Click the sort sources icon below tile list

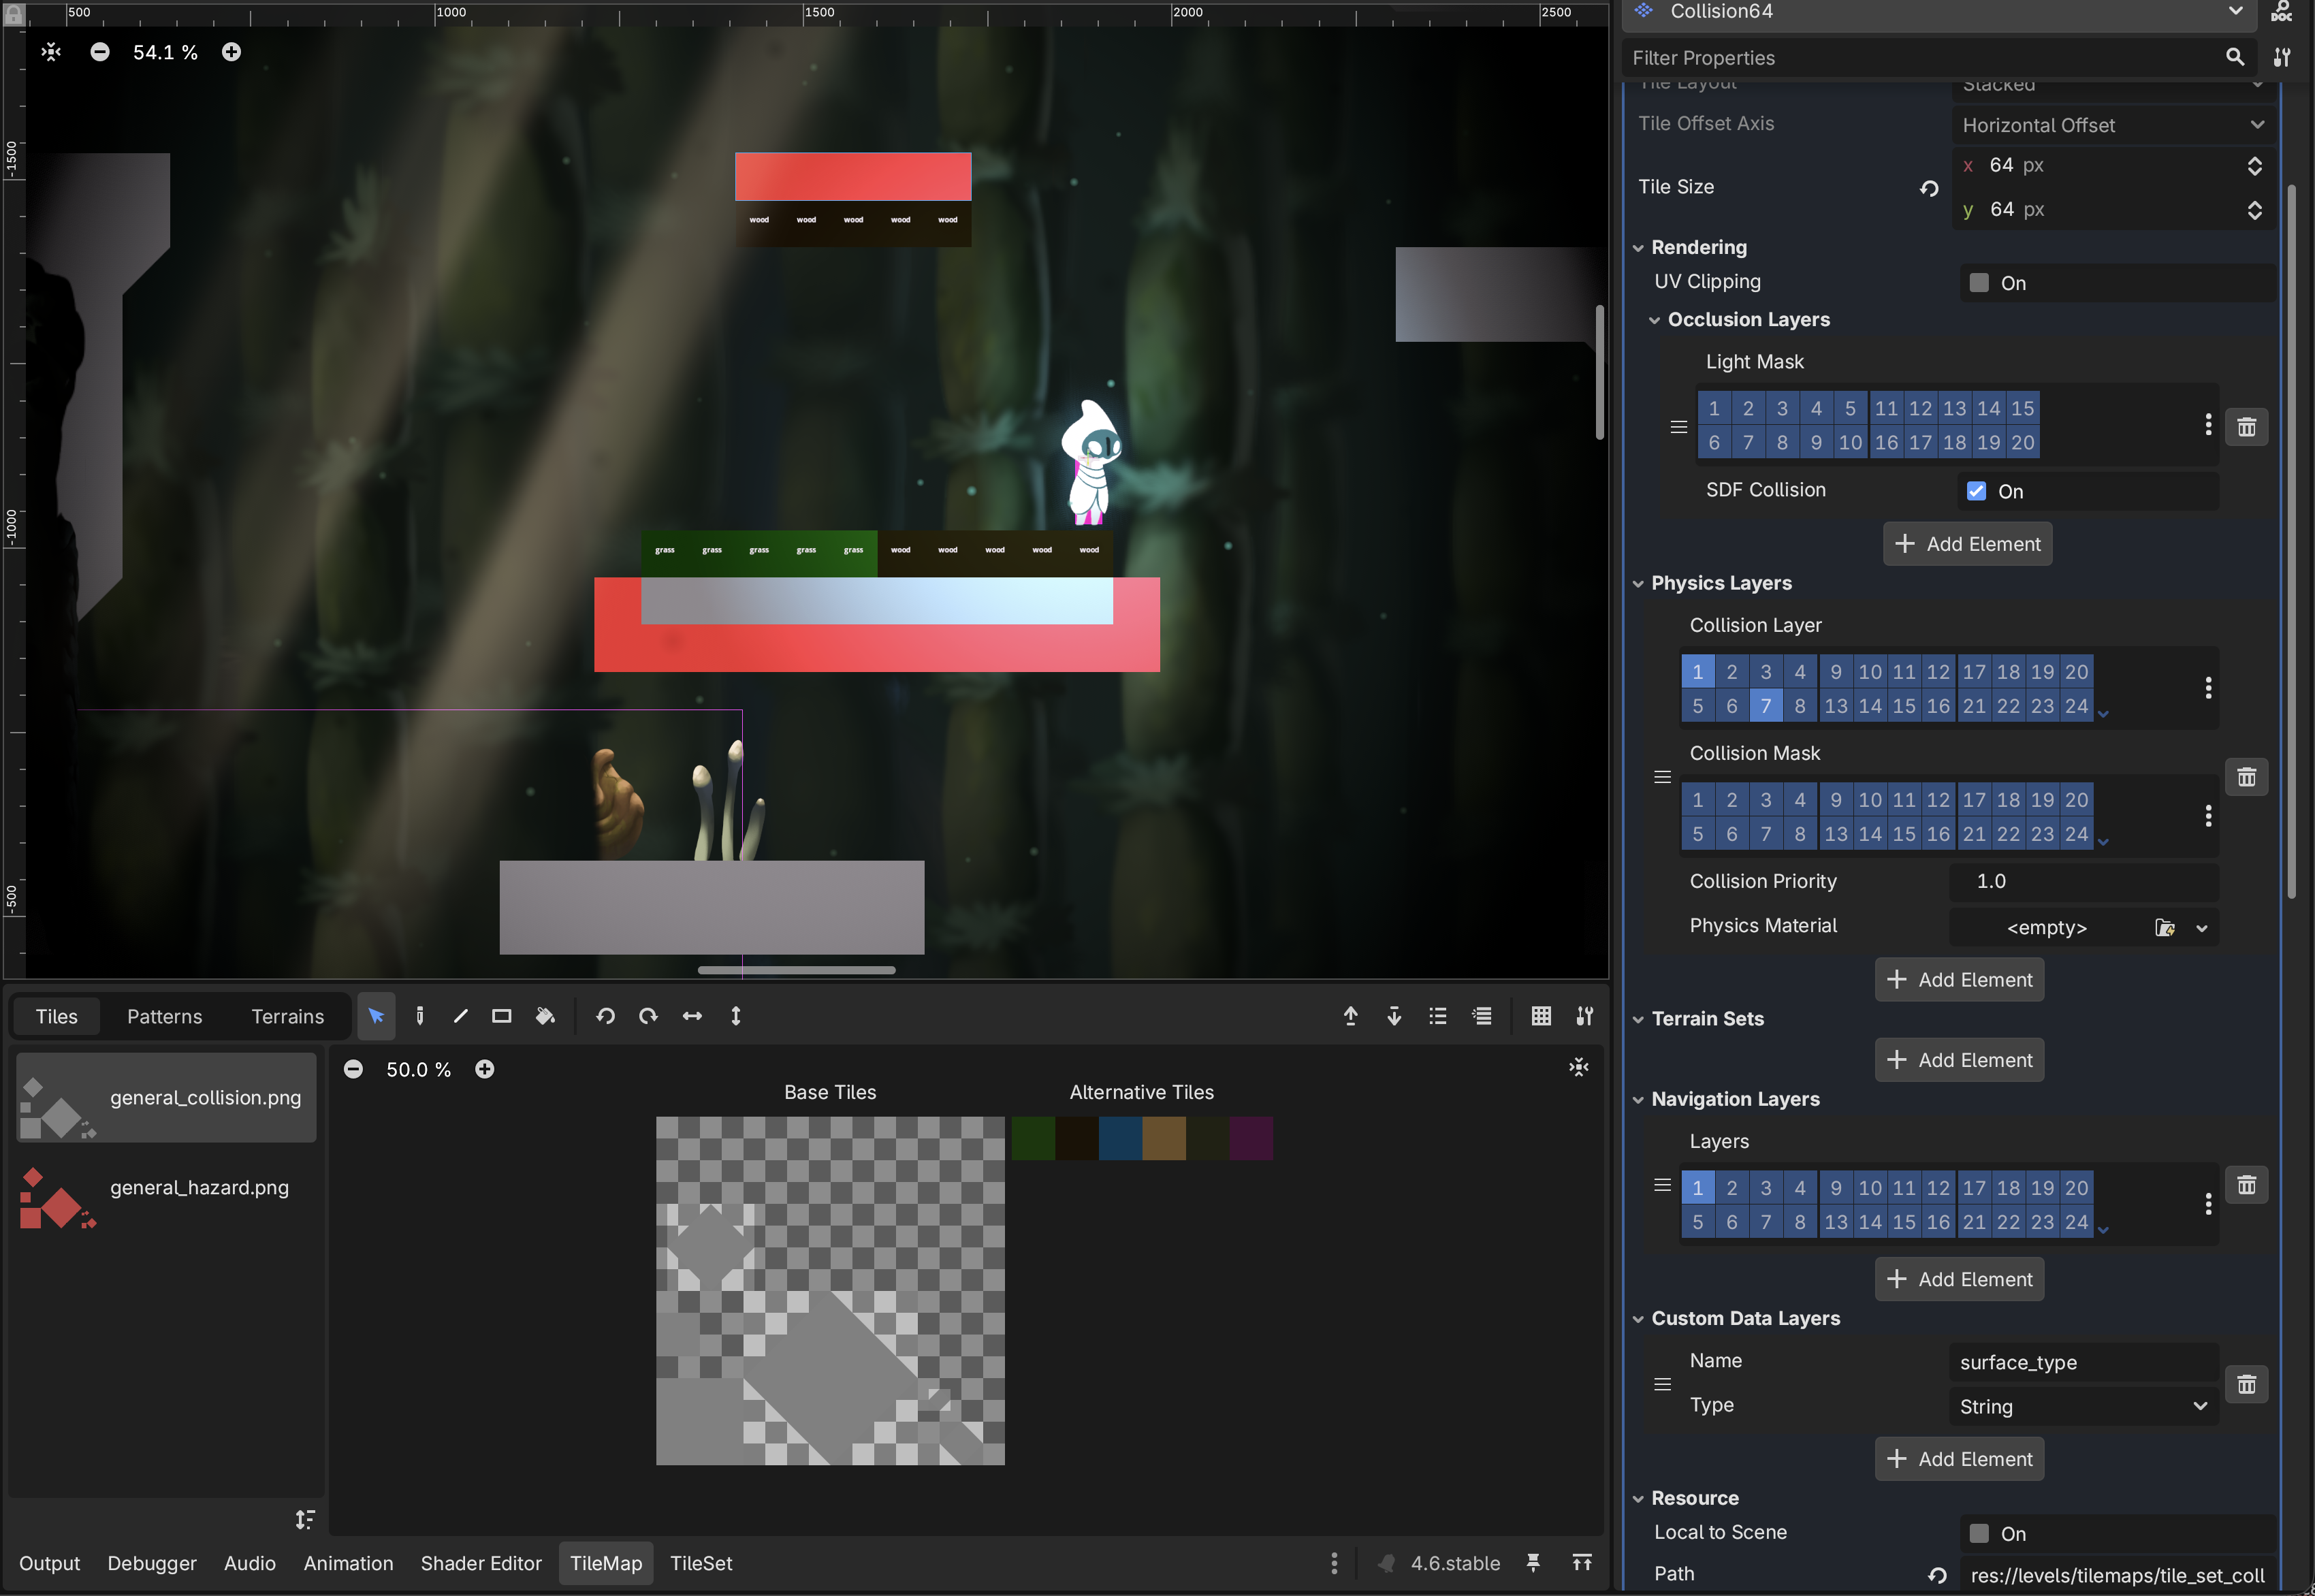[x=305, y=1520]
